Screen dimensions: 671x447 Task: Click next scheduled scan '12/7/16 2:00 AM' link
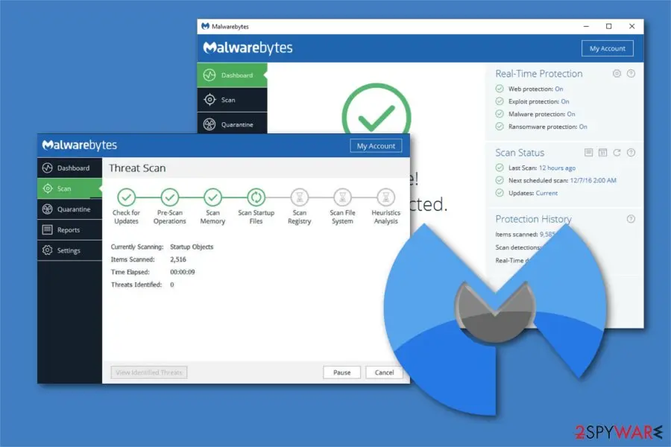[x=593, y=180]
